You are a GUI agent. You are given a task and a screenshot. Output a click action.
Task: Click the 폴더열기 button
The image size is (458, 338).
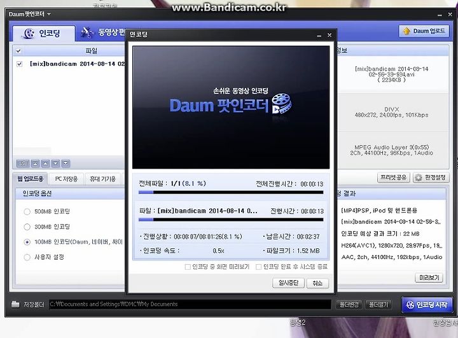378,305
